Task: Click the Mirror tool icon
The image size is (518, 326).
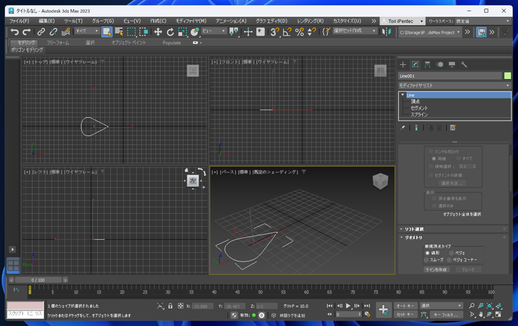Action: 387,32
